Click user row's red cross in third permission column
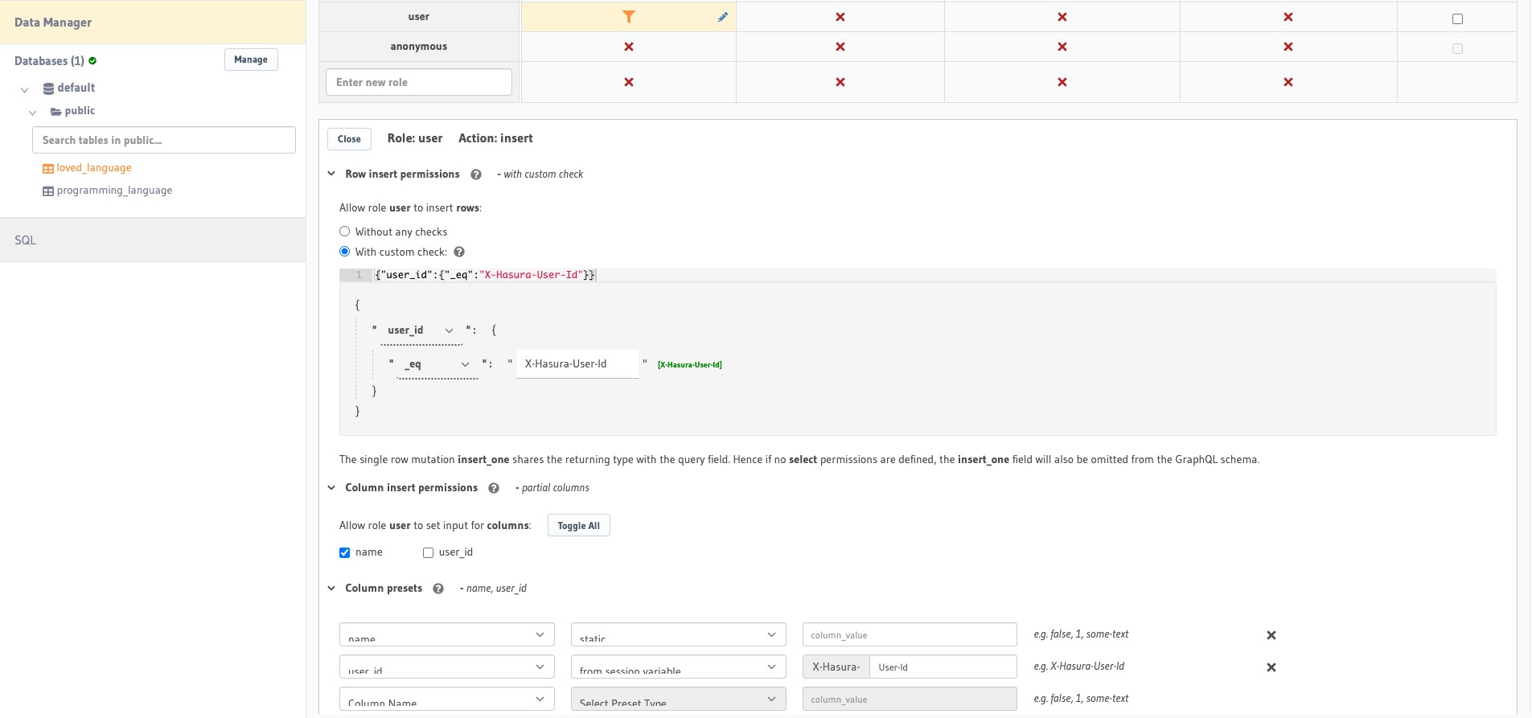The width and height of the screenshot is (1532, 718). [1062, 17]
